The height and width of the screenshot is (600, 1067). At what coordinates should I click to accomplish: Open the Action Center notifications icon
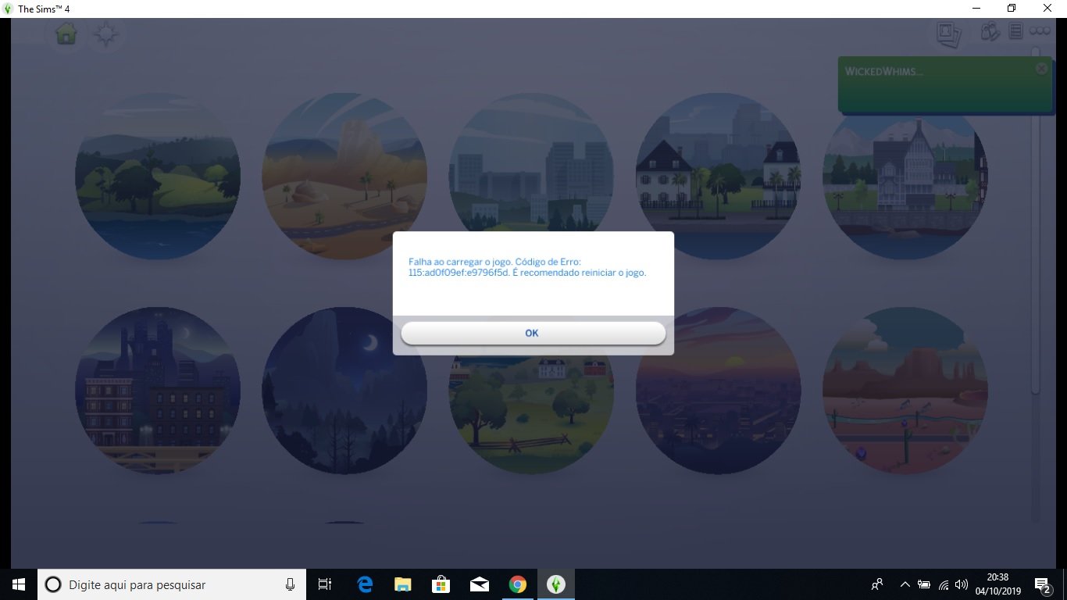coord(1042,584)
